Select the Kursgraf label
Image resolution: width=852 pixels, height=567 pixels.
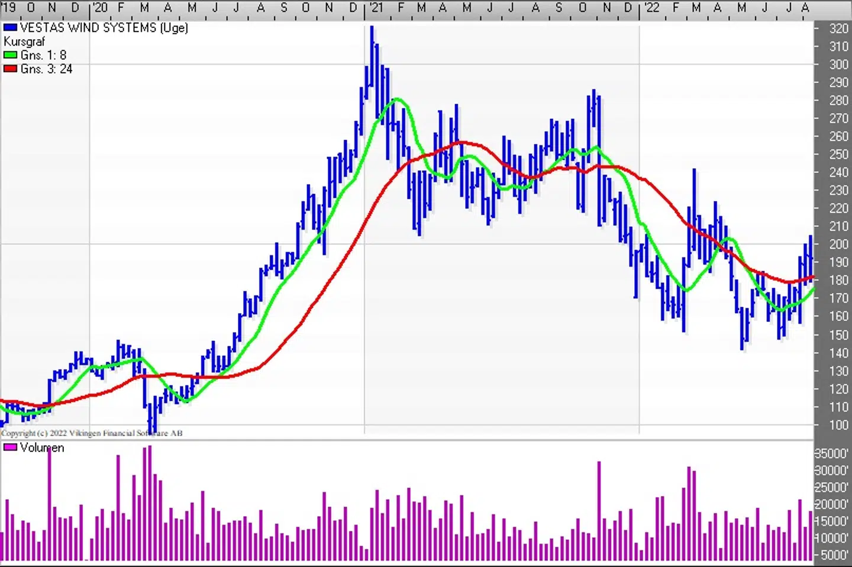(24, 41)
